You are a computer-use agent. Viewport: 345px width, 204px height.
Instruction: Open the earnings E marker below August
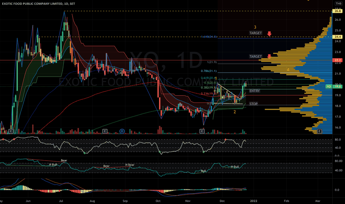point(105,131)
